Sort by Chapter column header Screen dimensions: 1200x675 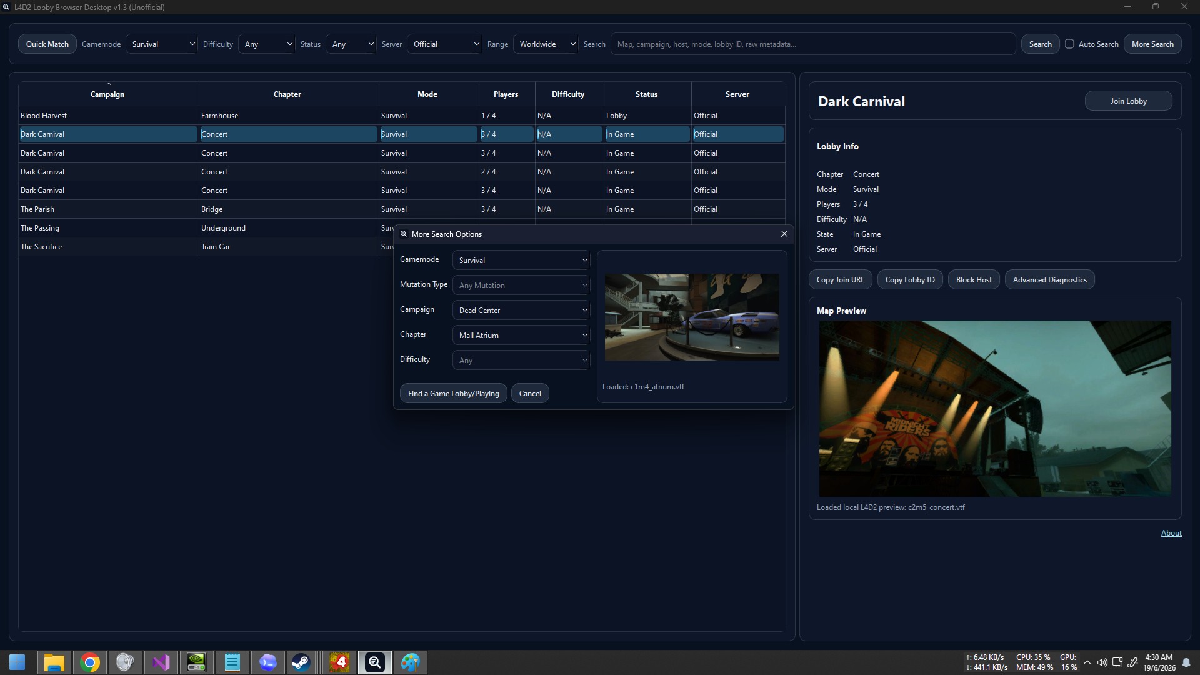coord(288,94)
